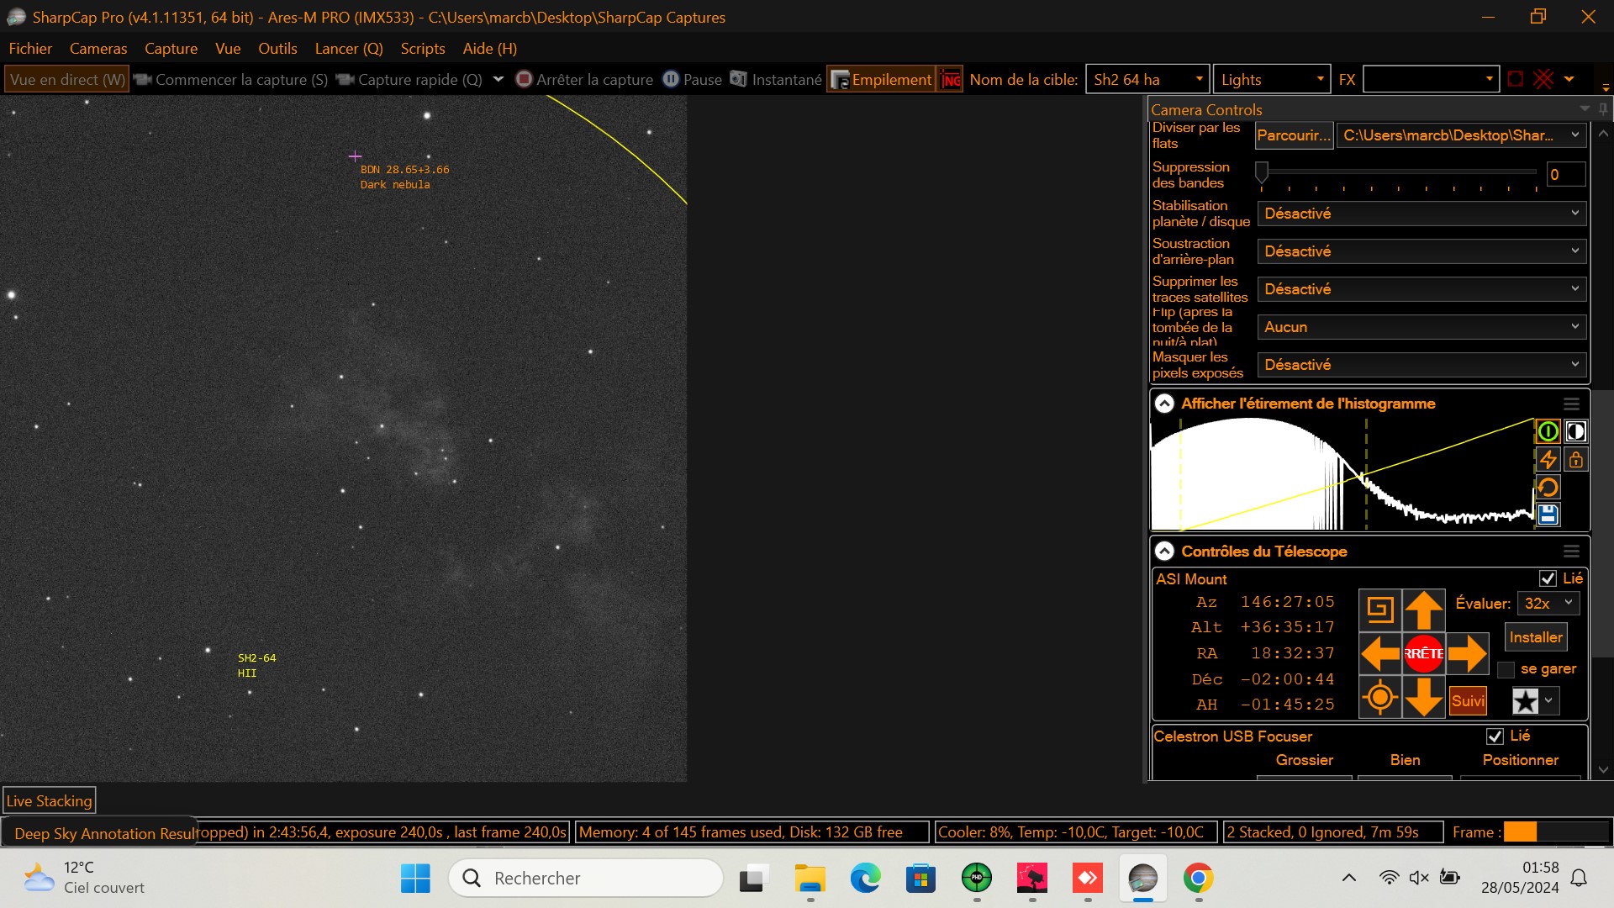Save the stretched image using the floppy icon

pos(1548,515)
